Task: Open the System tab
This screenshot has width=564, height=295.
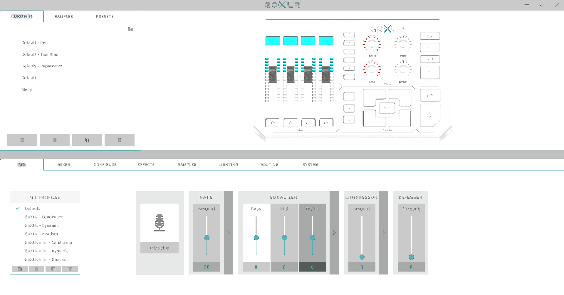Action: point(310,165)
